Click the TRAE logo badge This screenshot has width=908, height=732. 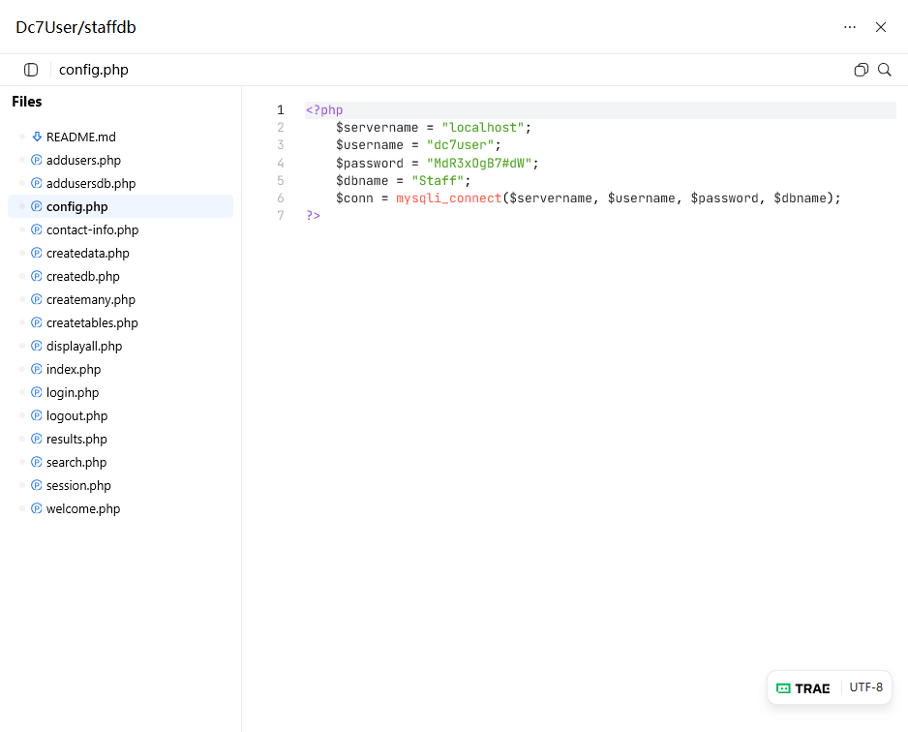pos(803,688)
